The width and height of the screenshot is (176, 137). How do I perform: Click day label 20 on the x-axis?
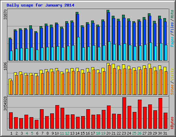[x=108, y=133]
